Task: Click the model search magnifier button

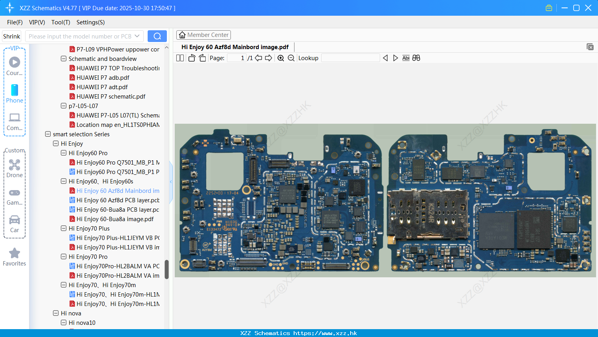Action: [157, 36]
